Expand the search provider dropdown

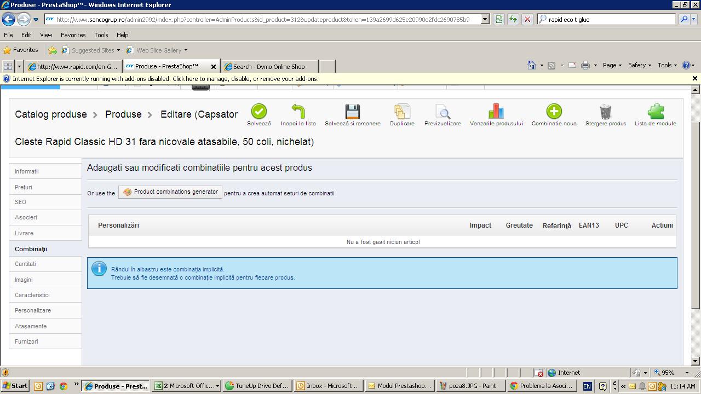click(x=694, y=19)
